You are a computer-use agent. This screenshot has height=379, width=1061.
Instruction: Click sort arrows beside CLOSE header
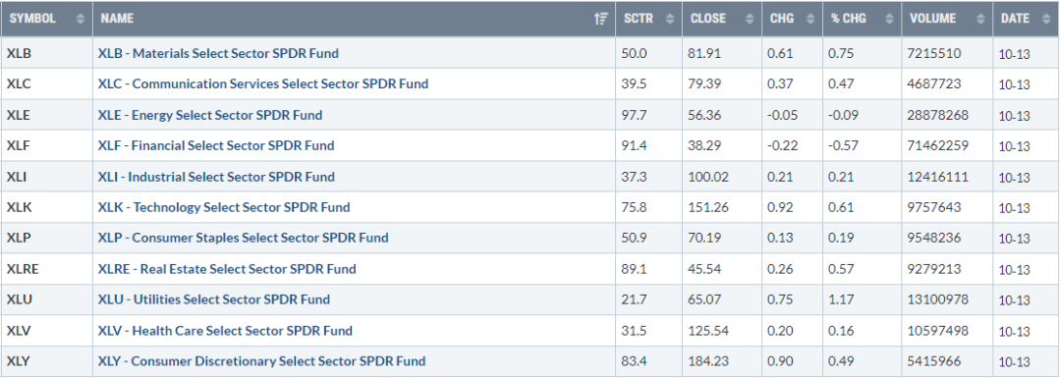[749, 19]
